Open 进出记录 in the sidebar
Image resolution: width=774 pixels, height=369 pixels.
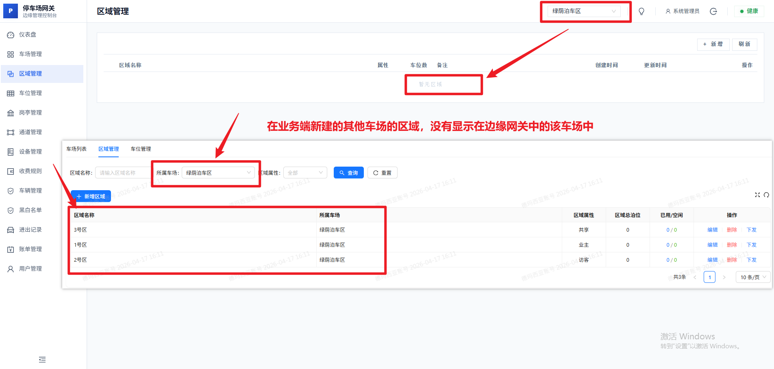[x=30, y=230]
